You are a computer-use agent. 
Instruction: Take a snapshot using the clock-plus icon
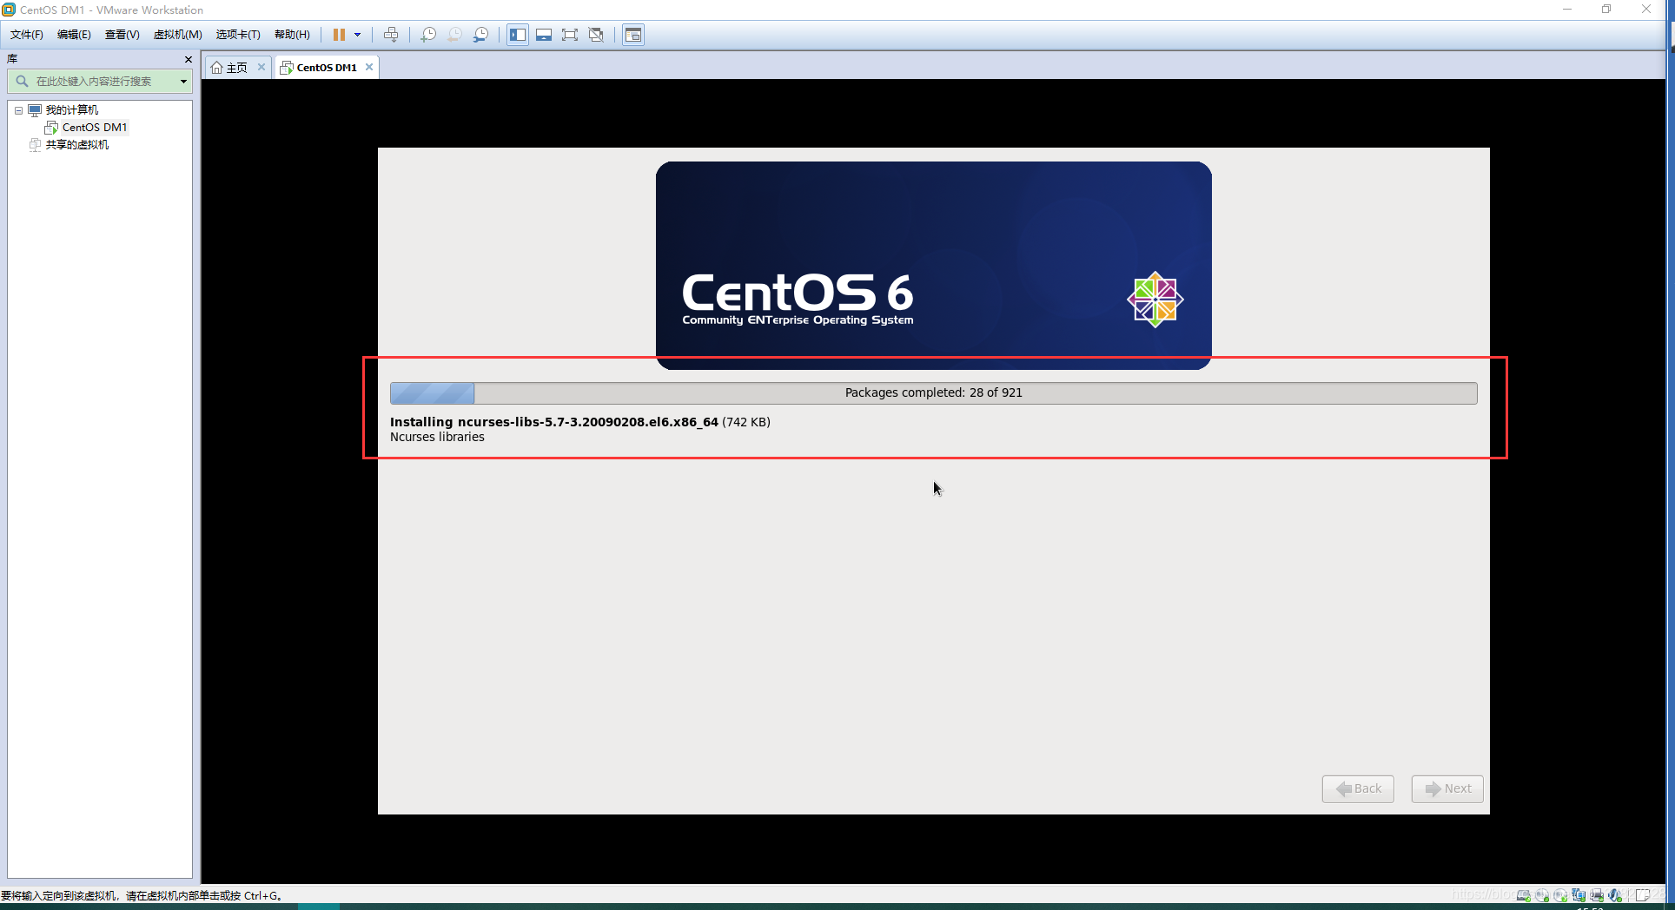428,35
